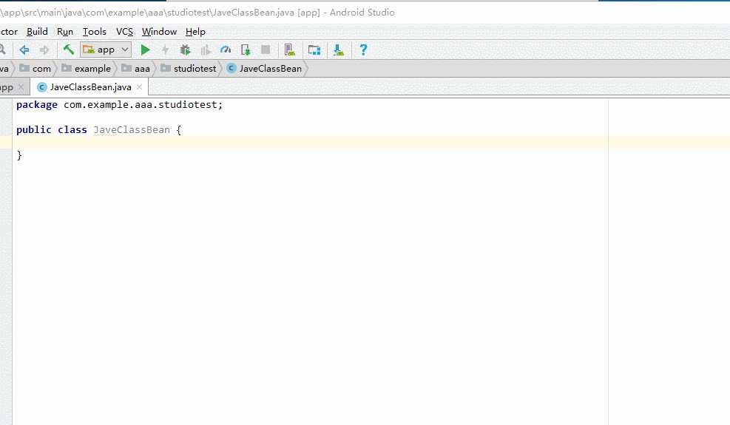Click the class icon on JaveClassBean.java tab
The width and height of the screenshot is (730, 425).
coord(42,87)
